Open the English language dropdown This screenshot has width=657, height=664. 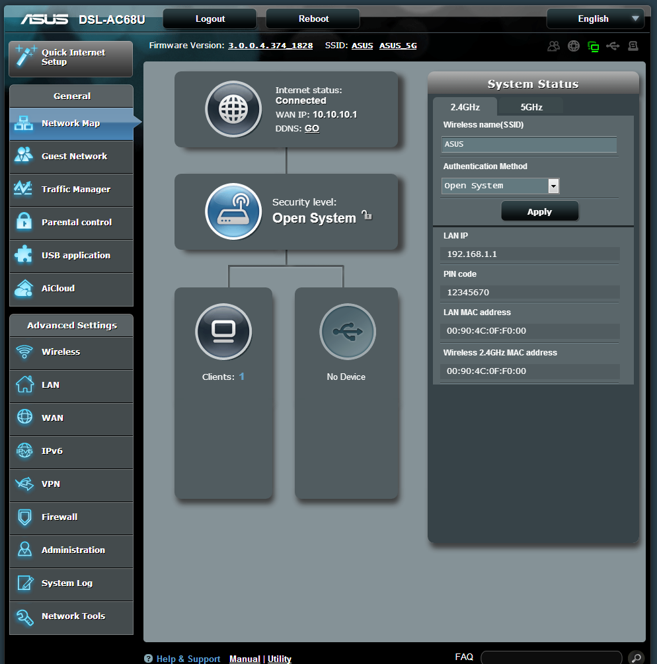[596, 18]
